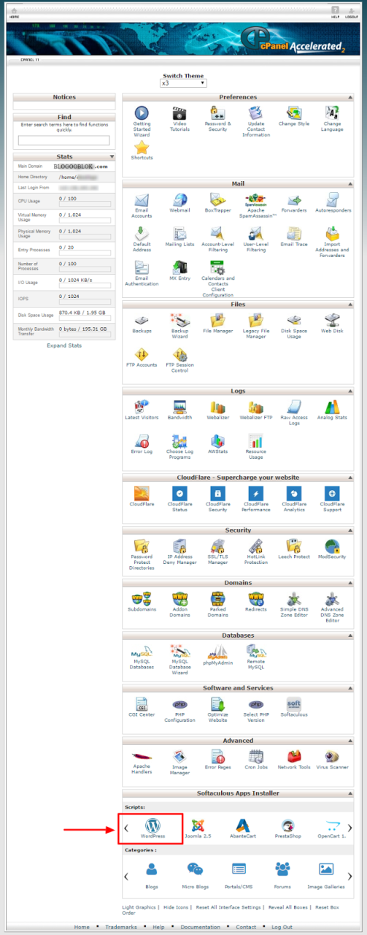Screen dimensions: 367x935
Task: Open the Getting Started Wizard
Action: point(142,114)
